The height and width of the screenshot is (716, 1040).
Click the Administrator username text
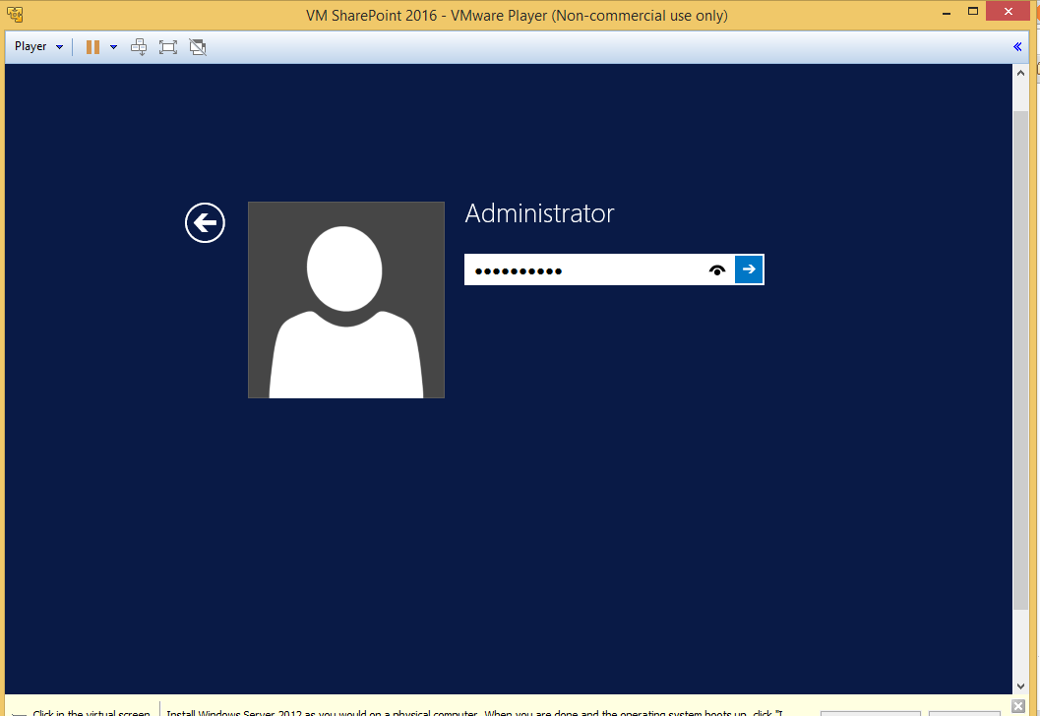click(539, 213)
